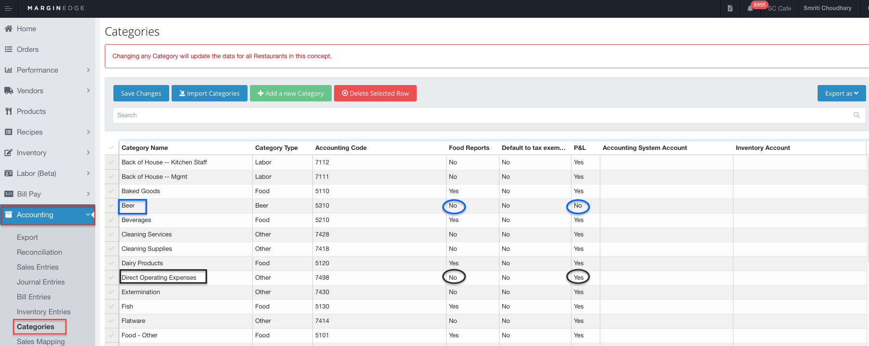This screenshot has width=869, height=346.
Task: Open the Export as dropdown
Action: click(841, 93)
